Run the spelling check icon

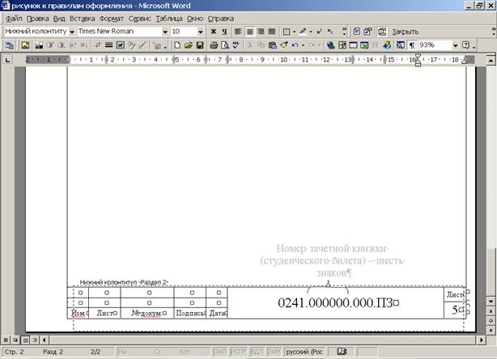236,45
